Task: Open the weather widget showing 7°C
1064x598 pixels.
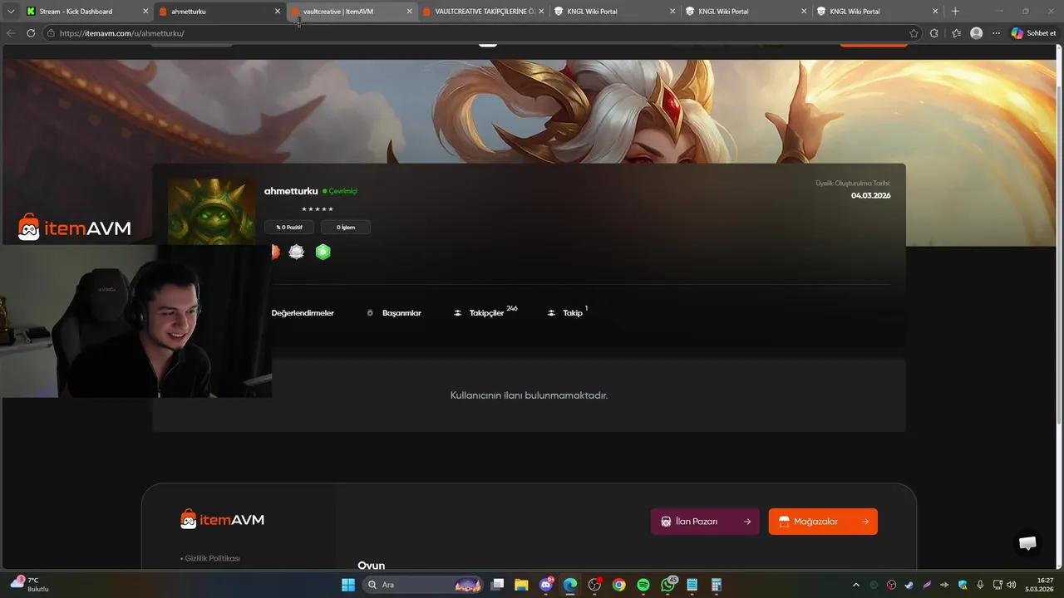Action: tap(32, 584)
